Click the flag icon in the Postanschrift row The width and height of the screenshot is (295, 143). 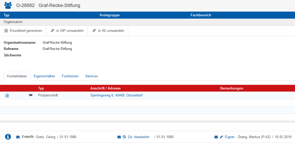(31, 95)
